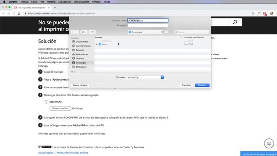
Task: Select the juanmartinpas home folder in sidebar
Action: pyautogui.click(x=82, y=46)
